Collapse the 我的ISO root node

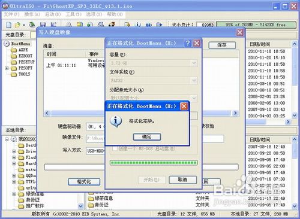click(7, 139)
